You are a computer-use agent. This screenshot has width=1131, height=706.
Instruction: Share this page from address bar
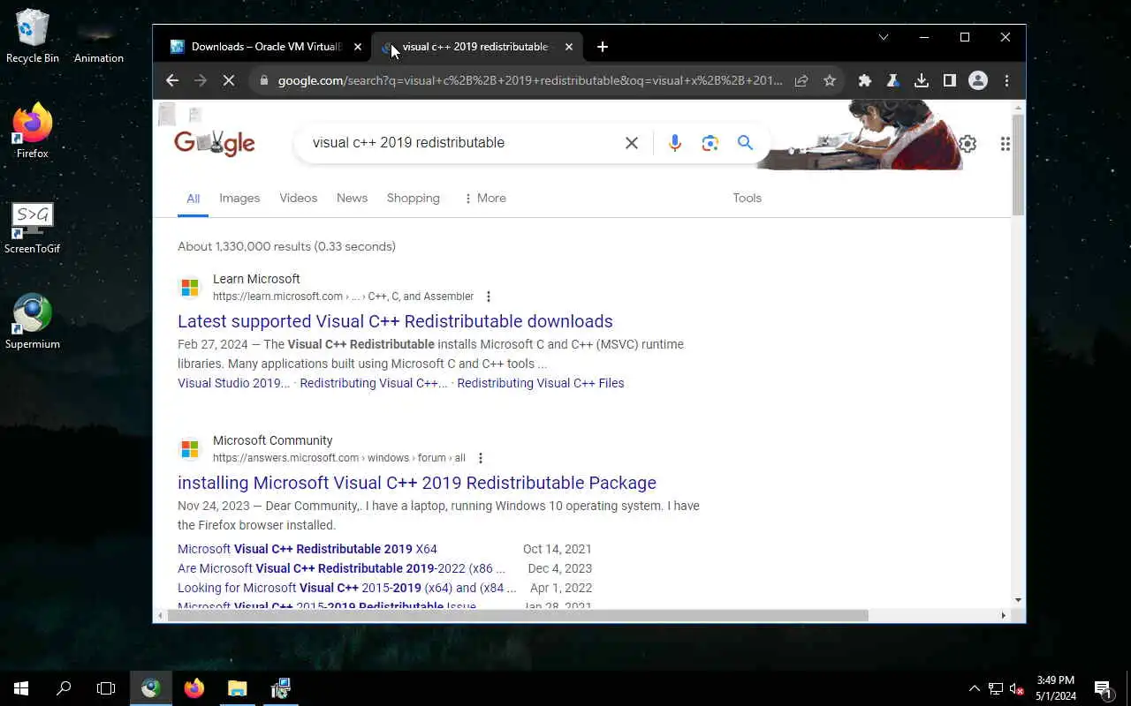[x=801, y=80]
